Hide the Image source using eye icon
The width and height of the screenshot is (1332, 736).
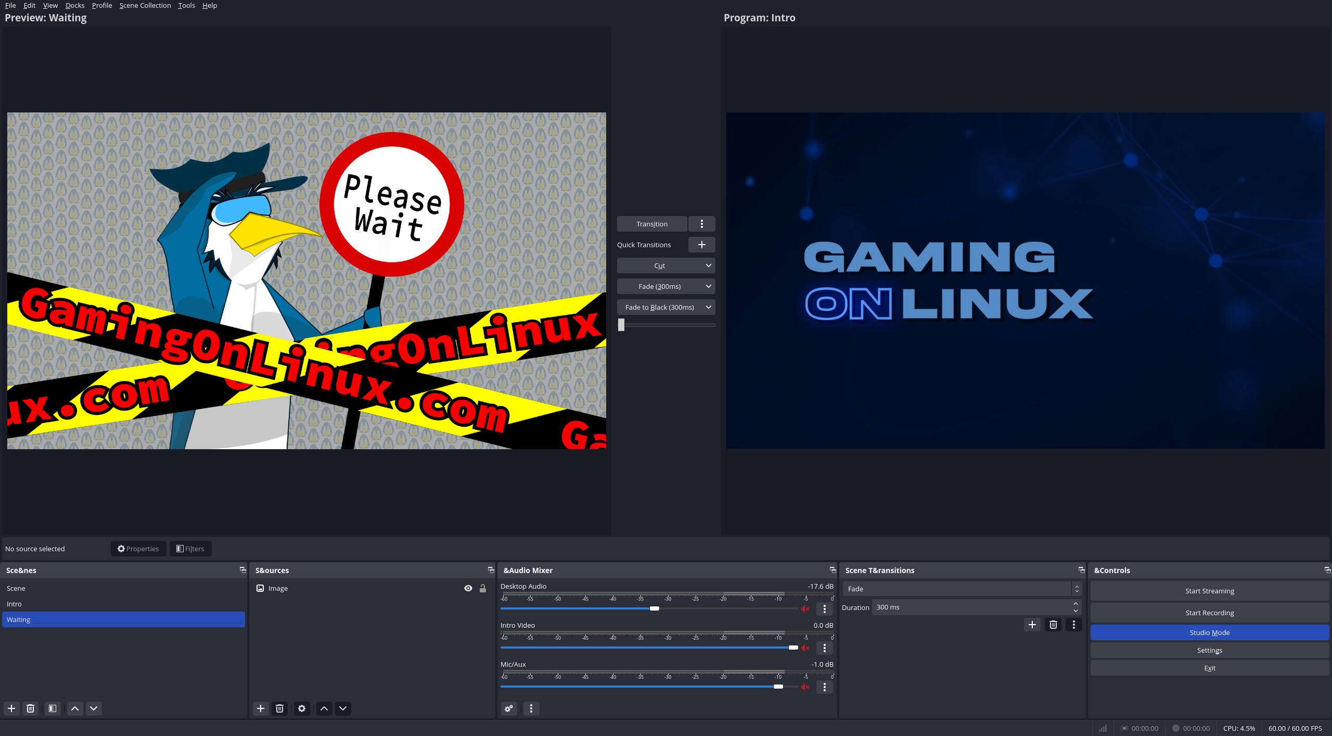tap(468, 588)
